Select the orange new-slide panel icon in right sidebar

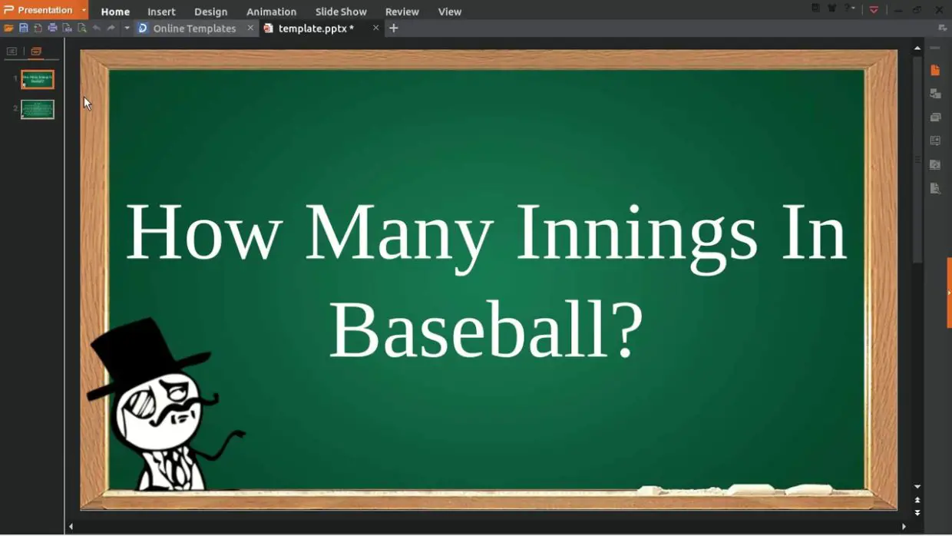(935, 70)
